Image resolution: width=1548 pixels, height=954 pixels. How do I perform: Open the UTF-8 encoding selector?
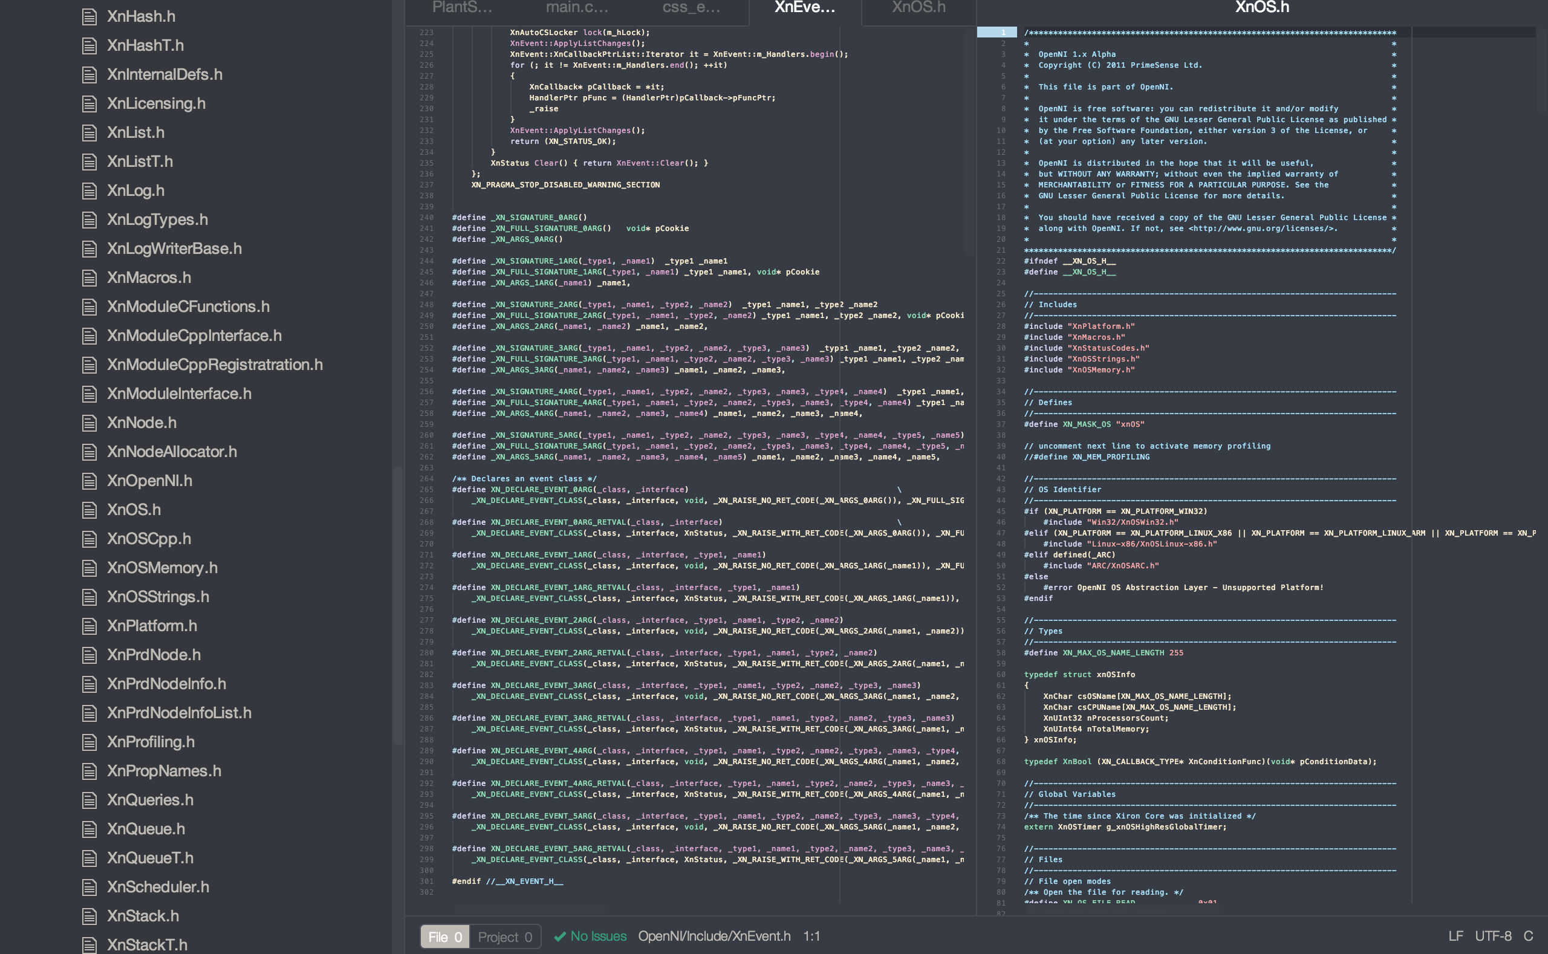[x=1493, y=936]
